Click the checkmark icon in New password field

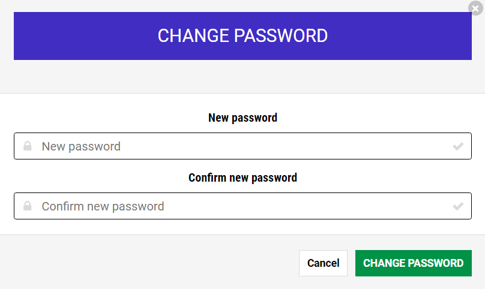coord(458,146)
